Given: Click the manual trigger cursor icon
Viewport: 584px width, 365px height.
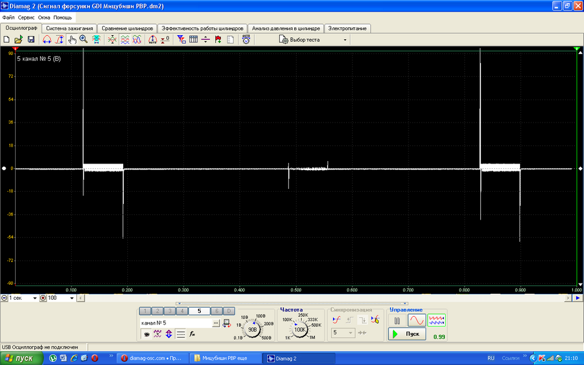Looking at the screenshot, I should pyautogui.click(x=375, y=319).
